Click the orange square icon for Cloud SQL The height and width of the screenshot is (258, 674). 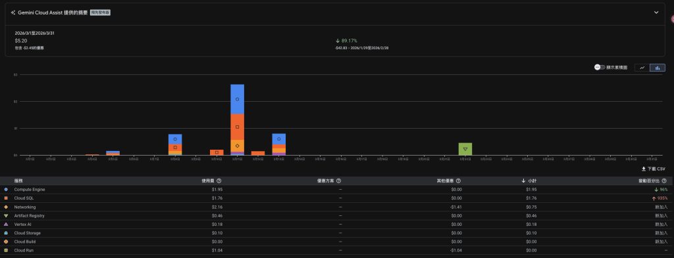tap(6, 198)
